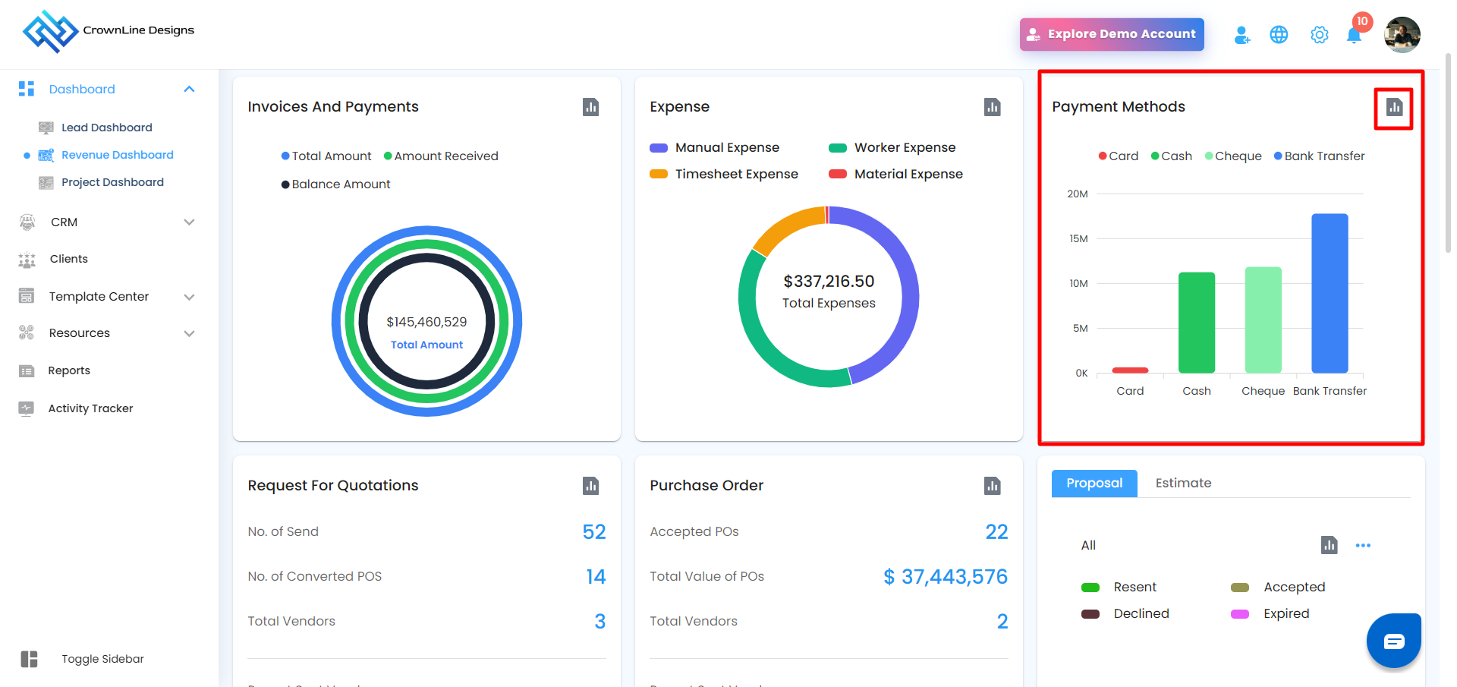1457x687 pixels.
Task: Open the chat support bubble
Action: (1393, 641)
